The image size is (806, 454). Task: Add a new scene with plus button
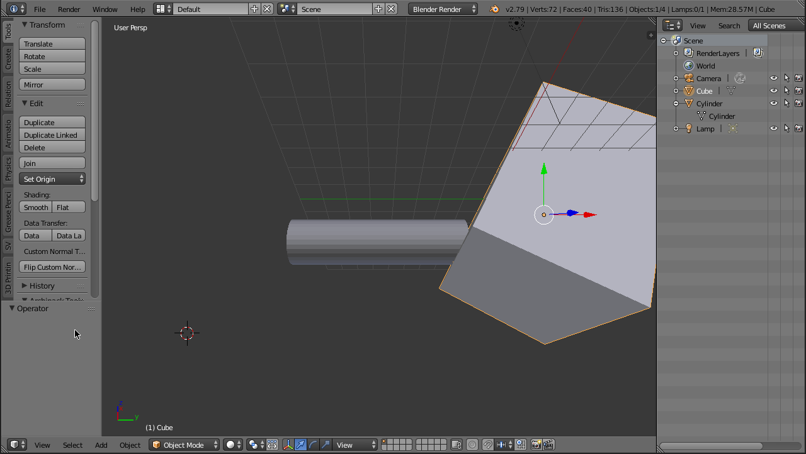point(378,9)
